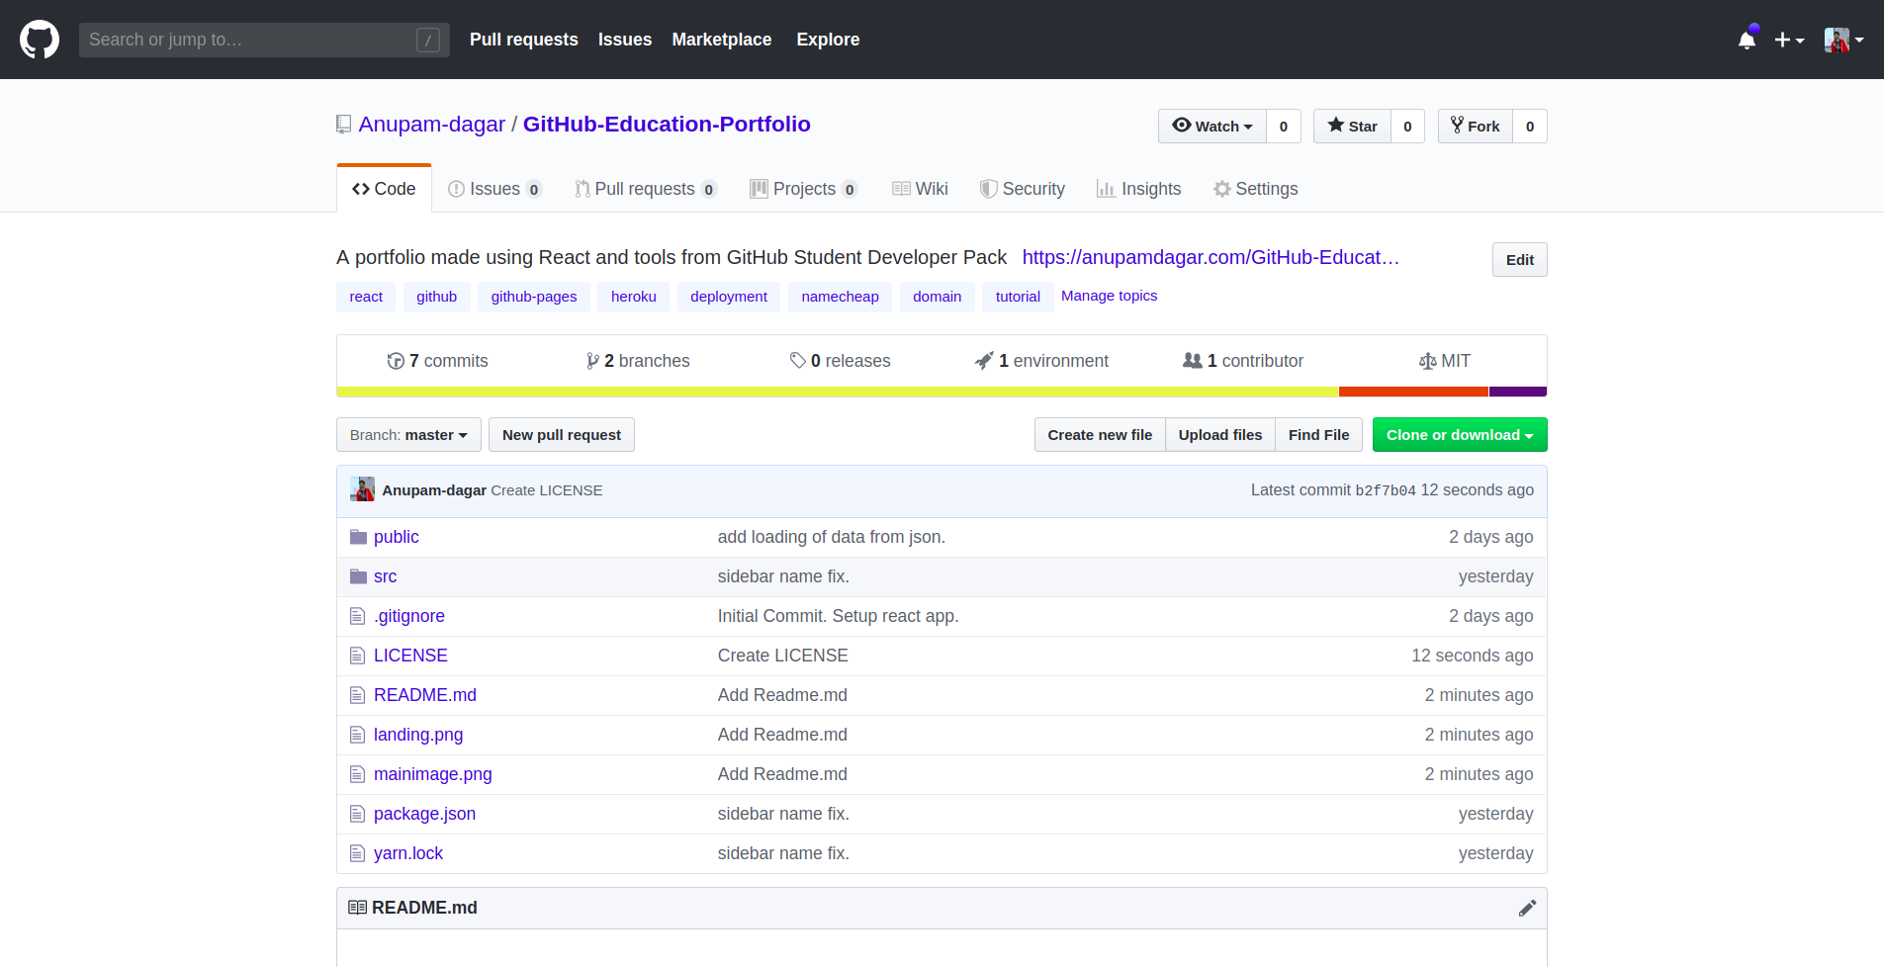This screenshot has height=967, width=1884.
Task: Click Edit description button
Action: tap(1520, 260)
